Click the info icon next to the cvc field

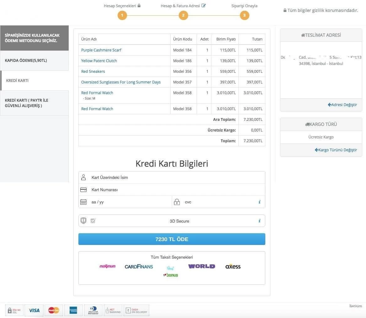(x=259, y=202)
